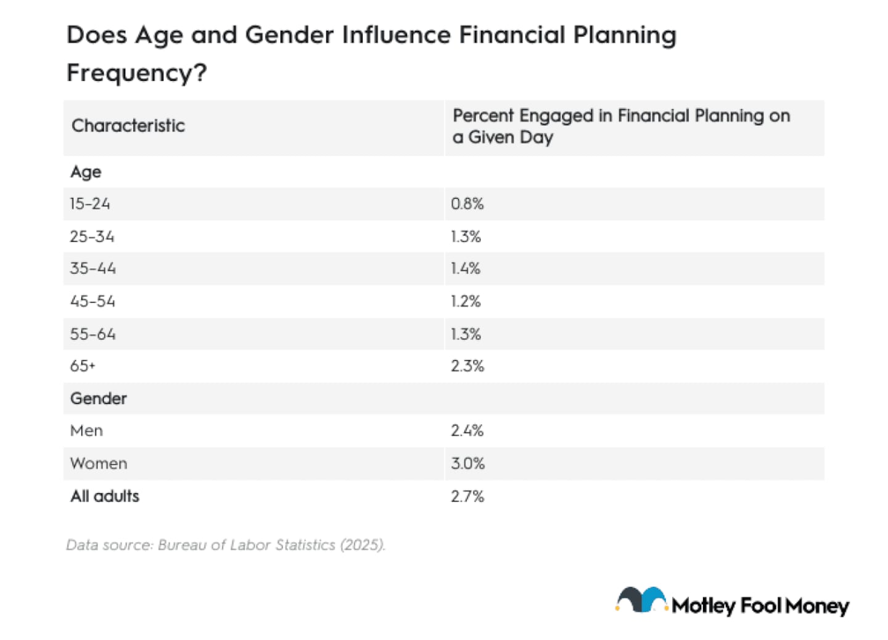
Task: Select the Characteristic column header
Action: 128,126
